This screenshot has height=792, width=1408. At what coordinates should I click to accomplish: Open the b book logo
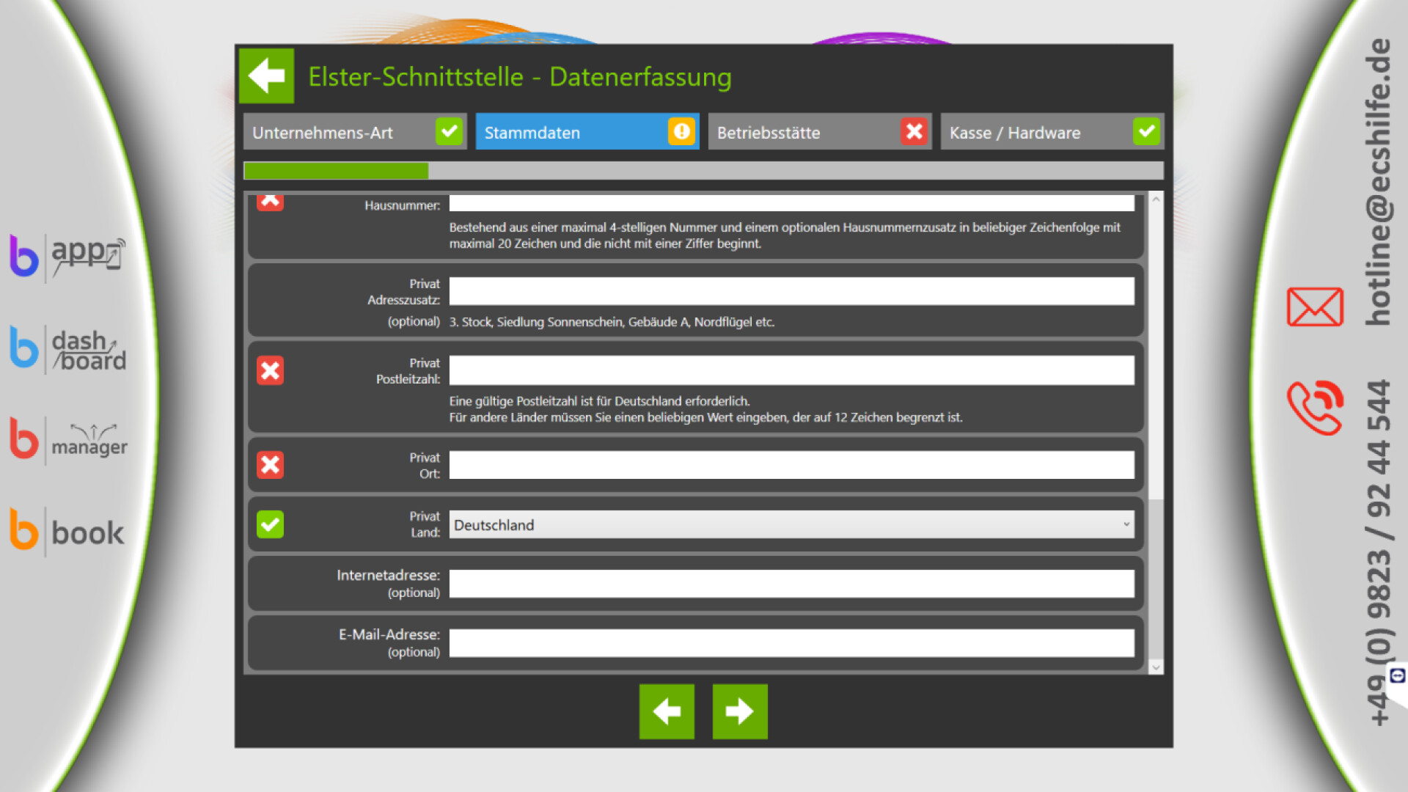click(x=67, y=532)
